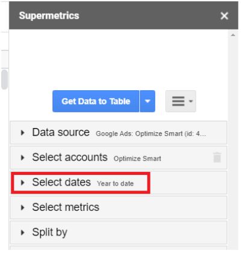Expand the Select dates section arrow
The width and height of the screenshot is (242, 256).
(x=22, y=183)
